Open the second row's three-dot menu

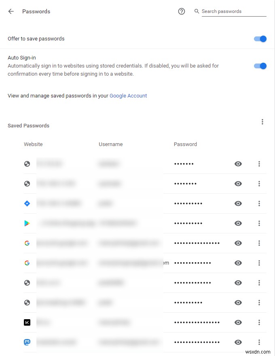[259, 184]
